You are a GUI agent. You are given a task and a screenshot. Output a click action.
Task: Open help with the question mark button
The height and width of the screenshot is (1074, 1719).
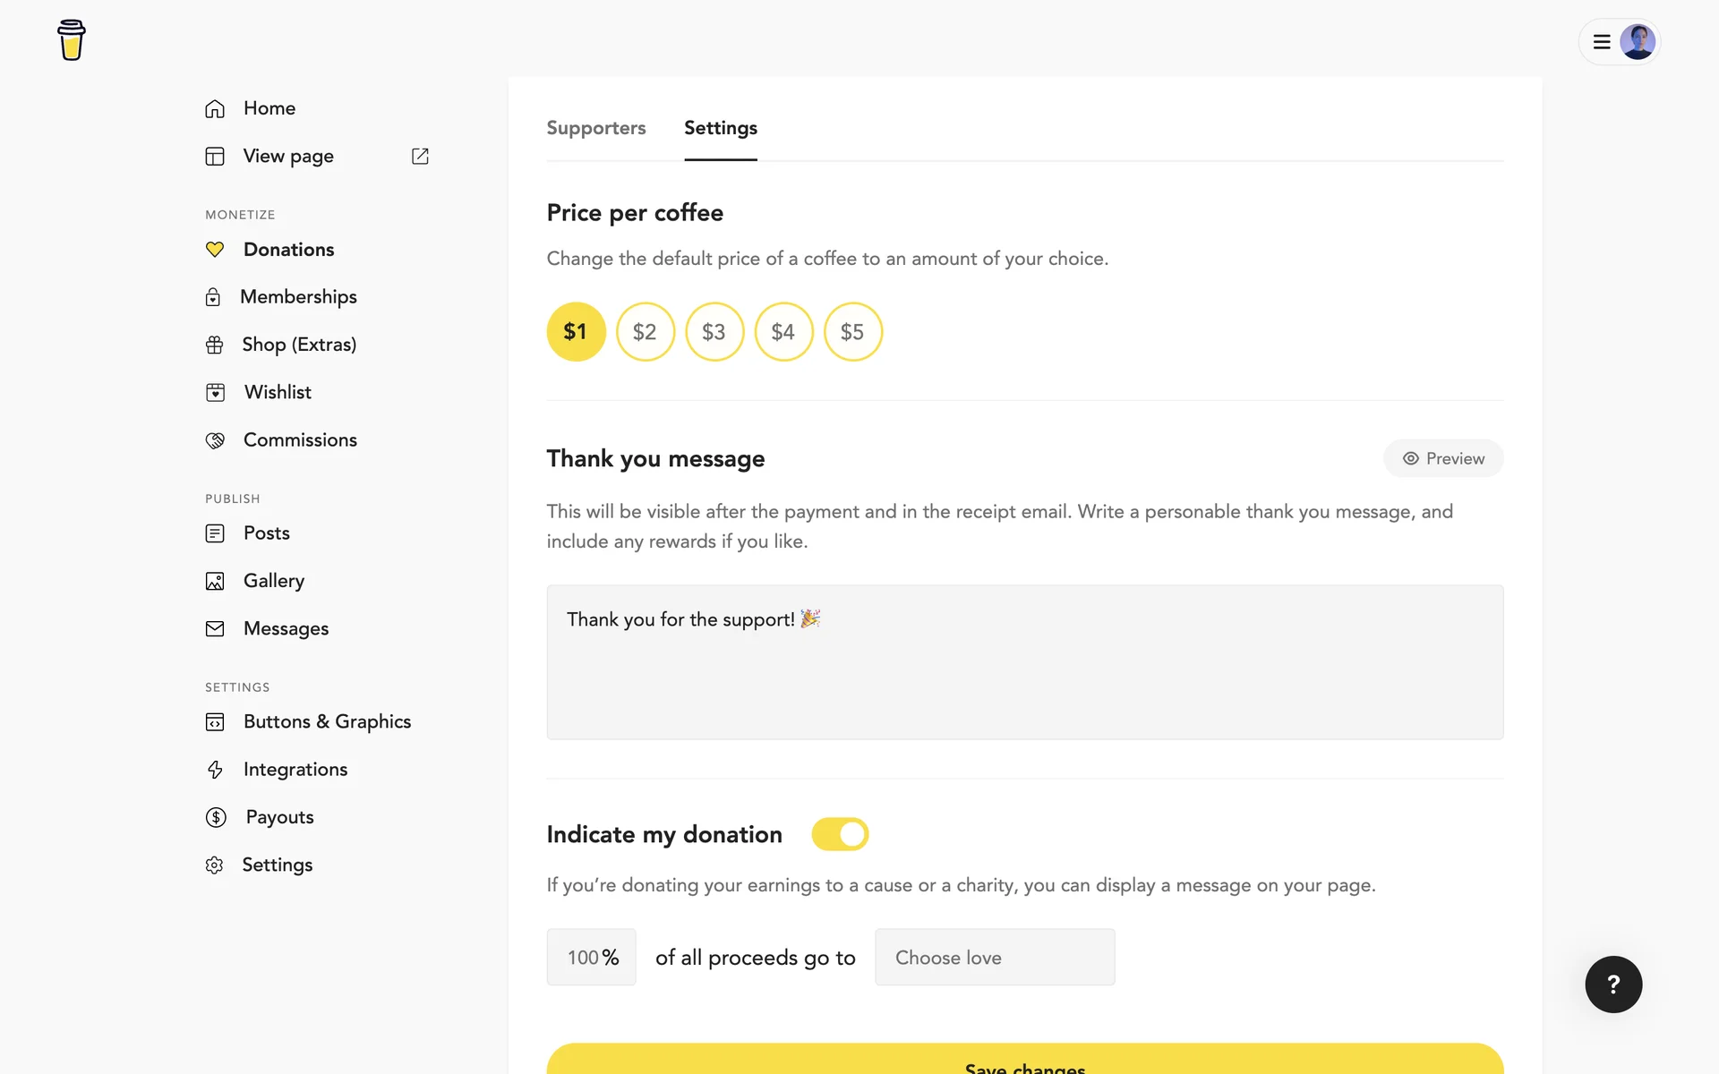pyautogui.click(x=1612, y=984)
